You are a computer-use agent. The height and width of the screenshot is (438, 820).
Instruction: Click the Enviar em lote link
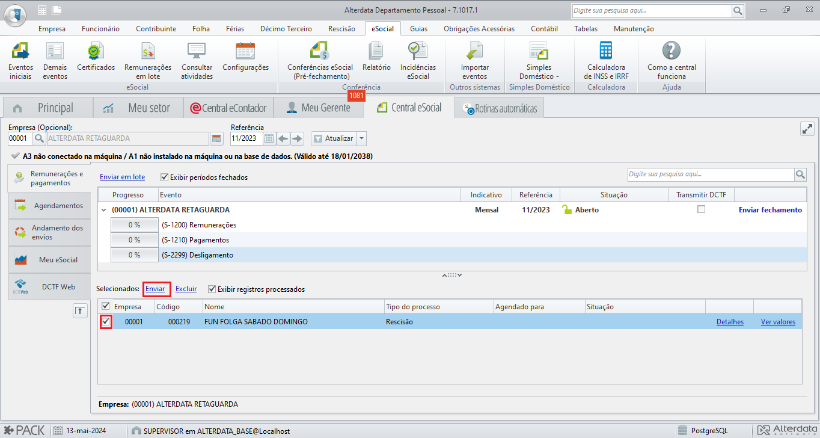[x=122, y=177]
